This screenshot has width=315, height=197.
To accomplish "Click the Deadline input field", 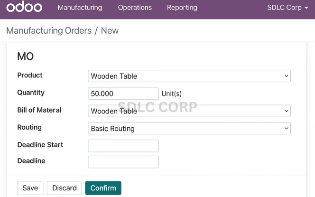I will (x=123, y=162).
